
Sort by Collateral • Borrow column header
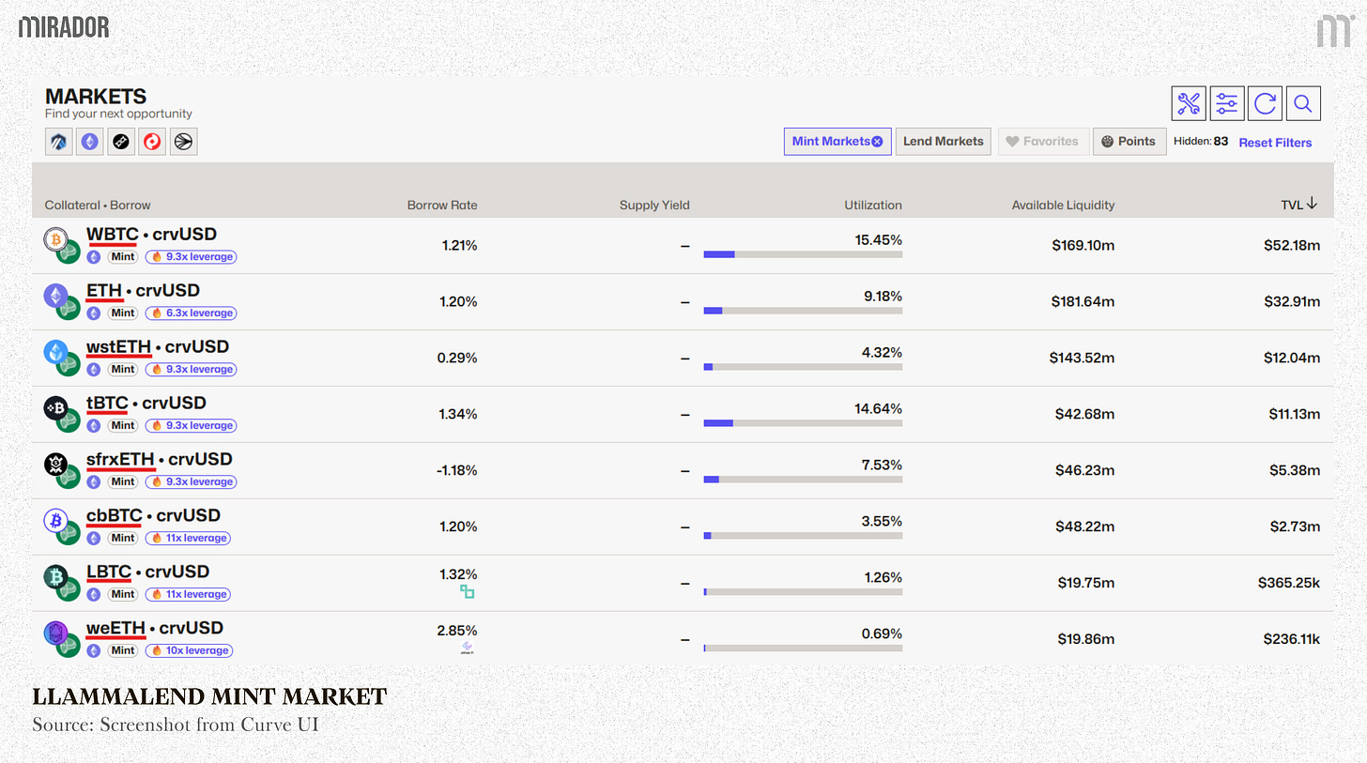(98, 205)
